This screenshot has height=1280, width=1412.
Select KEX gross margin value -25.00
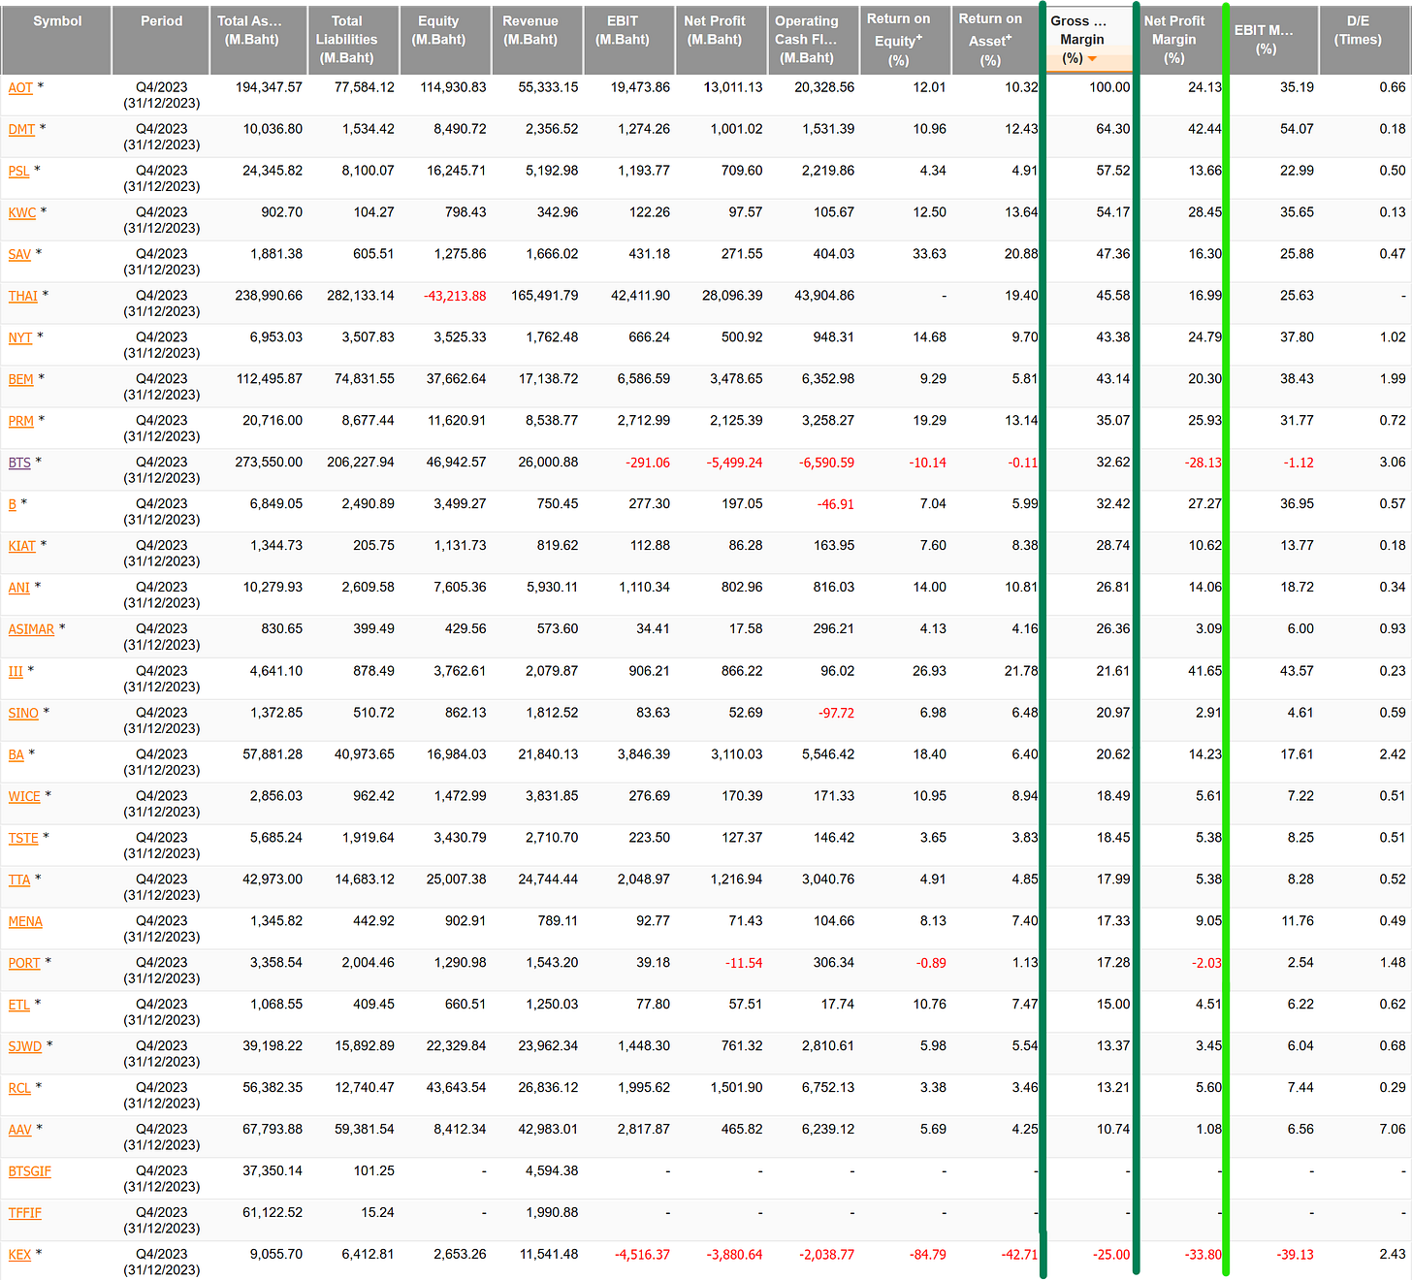[x=1111, y=1255]
